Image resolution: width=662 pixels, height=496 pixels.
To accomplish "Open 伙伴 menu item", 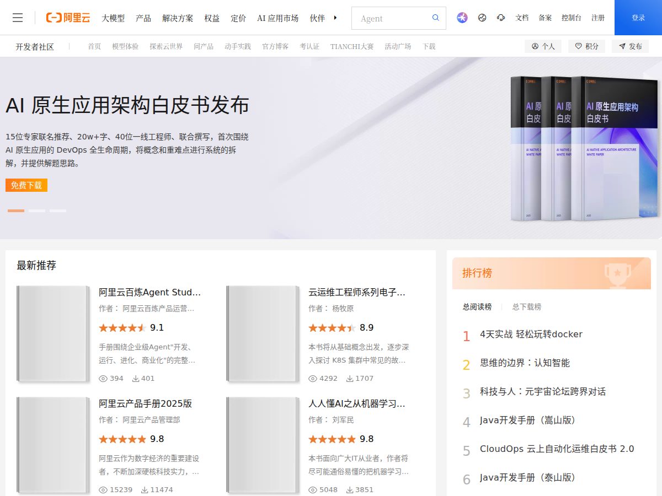I will pos(317,18).
